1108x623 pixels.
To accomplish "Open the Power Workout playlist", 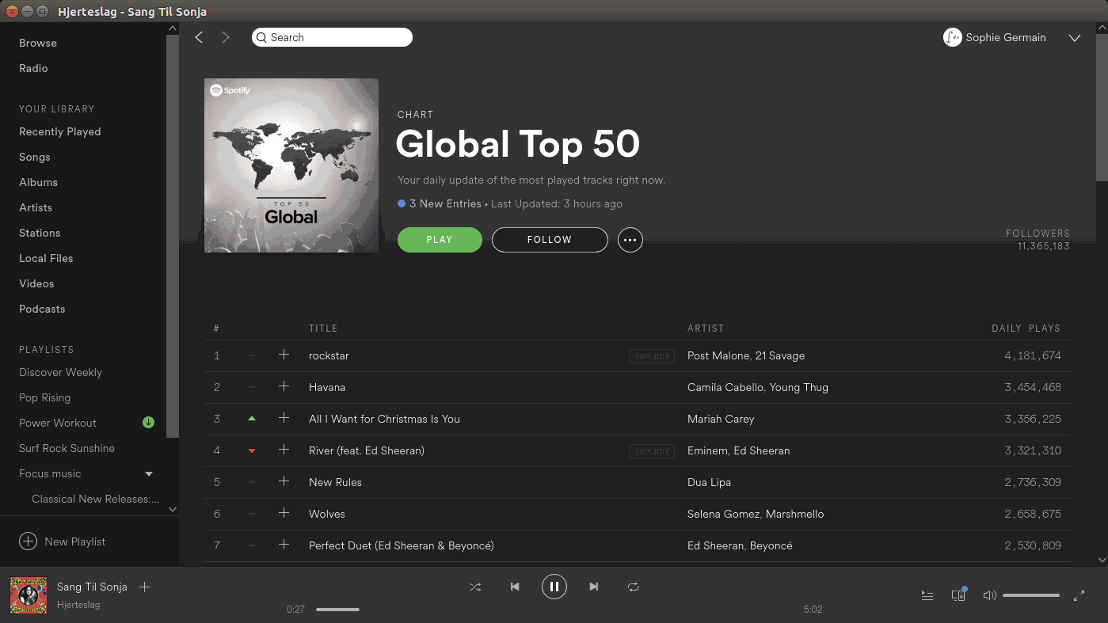I will tap(58, 423).
